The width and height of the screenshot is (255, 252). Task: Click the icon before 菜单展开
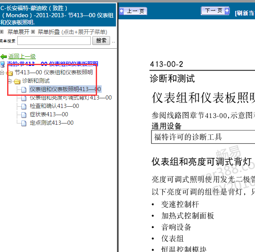2,31
